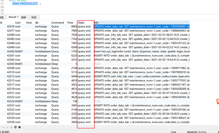Select the Id cell 42477
The image size is (219, 133).
(x=11, y=31)
